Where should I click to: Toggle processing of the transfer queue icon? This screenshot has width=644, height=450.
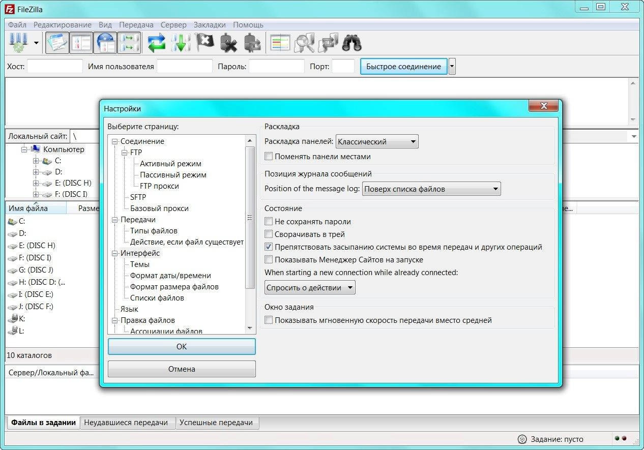tap(181, 43)
